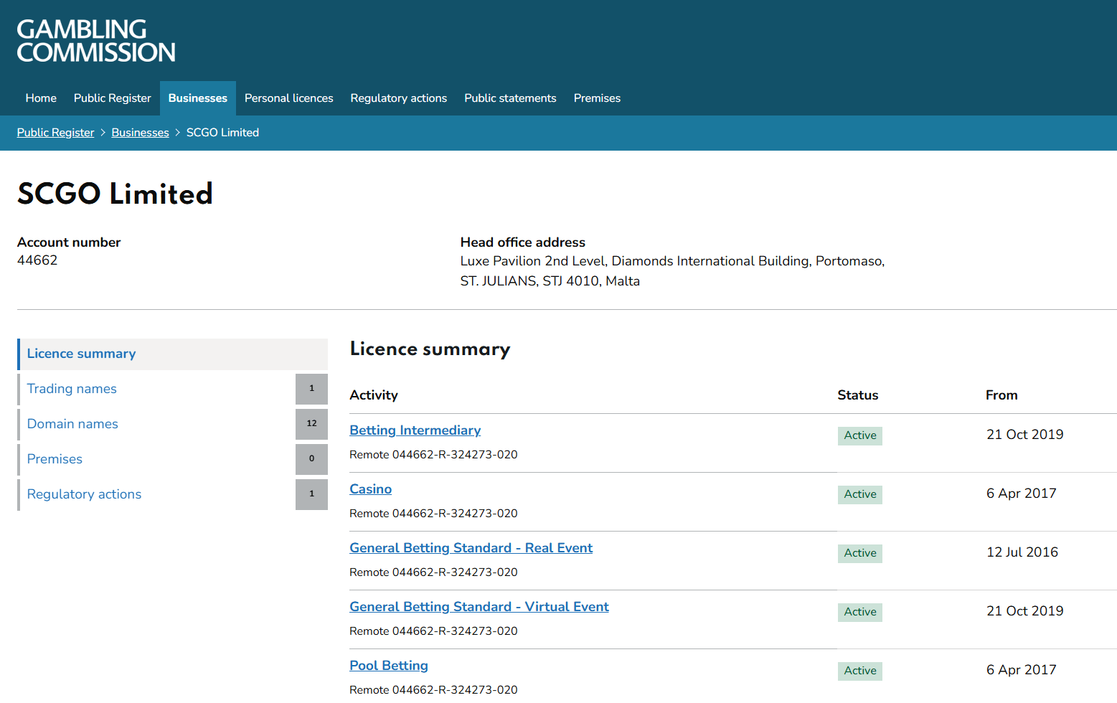Go to Personal licences
This screenshot has height=703, width=1117.
[x=289, y=98]
